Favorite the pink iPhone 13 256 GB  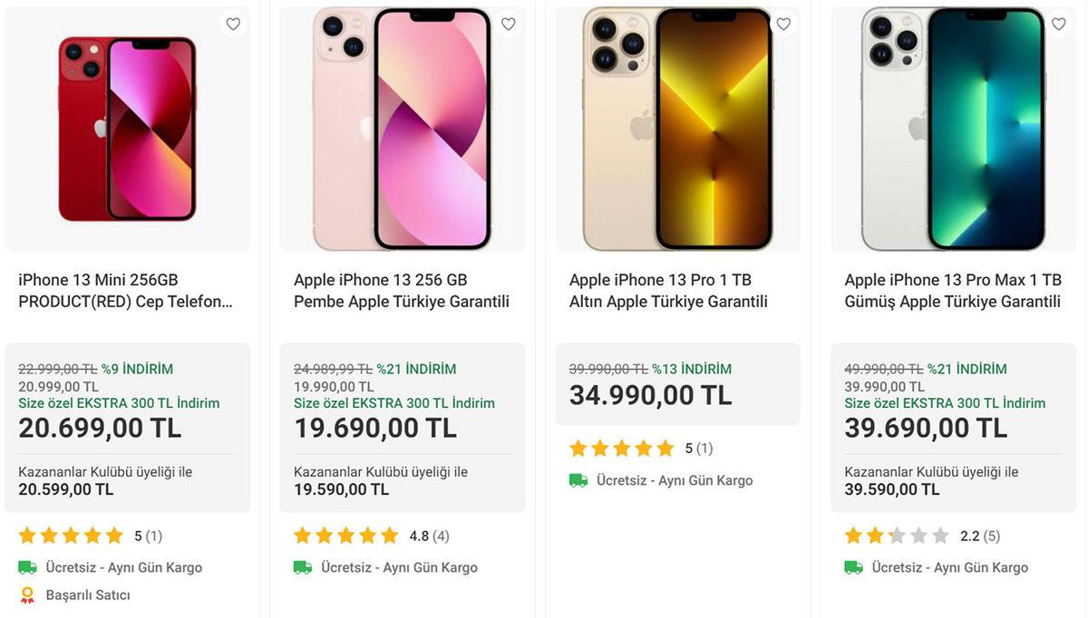(509, 24)
